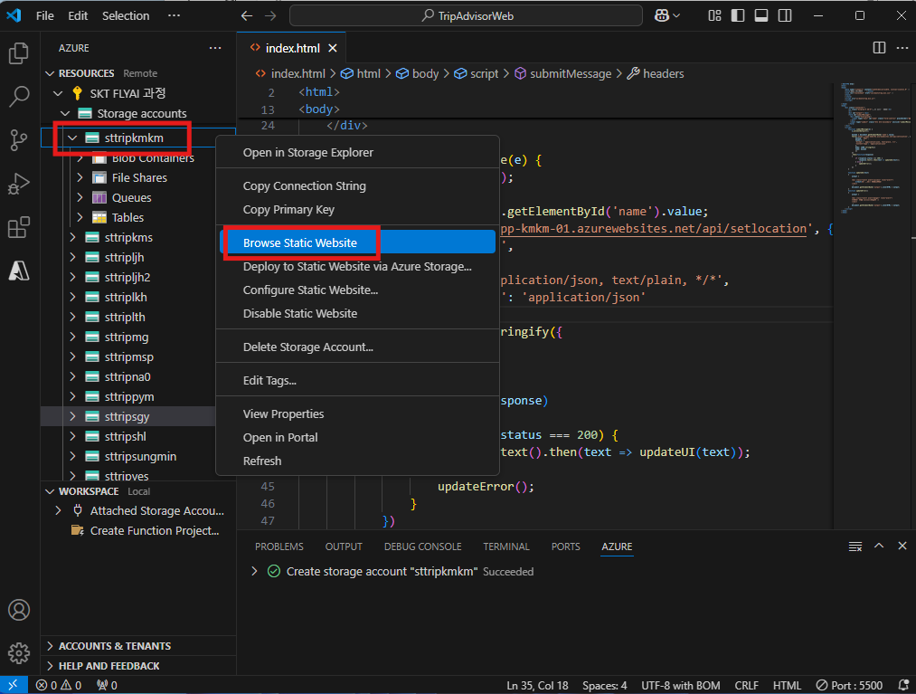Toggle the primary side bar visibility
The height and width of the screenshot is (694, 916).
click(738, 15)
